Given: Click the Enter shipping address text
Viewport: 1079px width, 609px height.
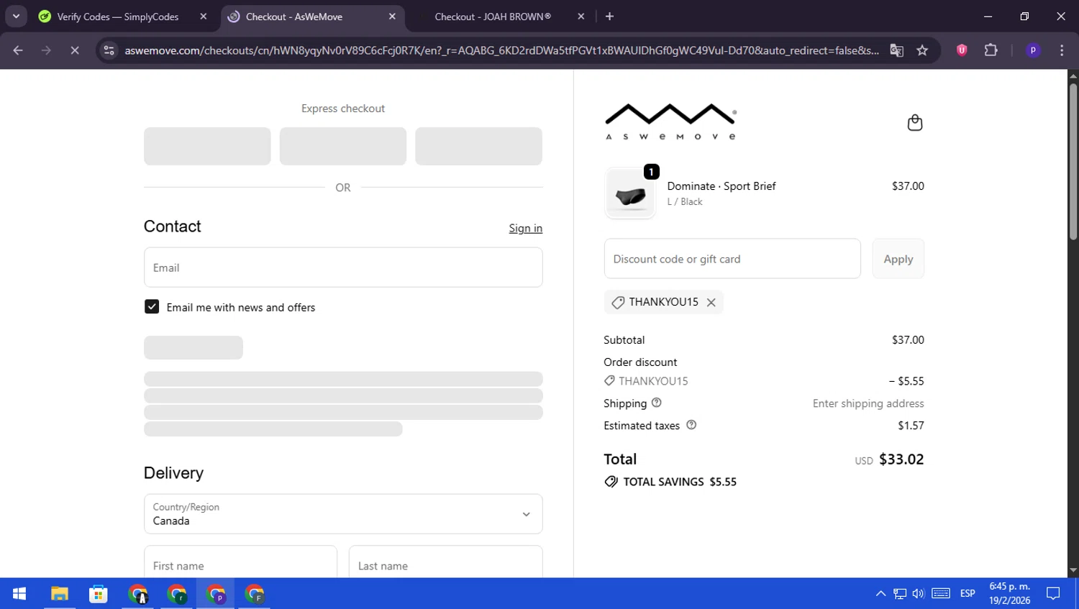Looking at the screenshot, I should 868,403.
